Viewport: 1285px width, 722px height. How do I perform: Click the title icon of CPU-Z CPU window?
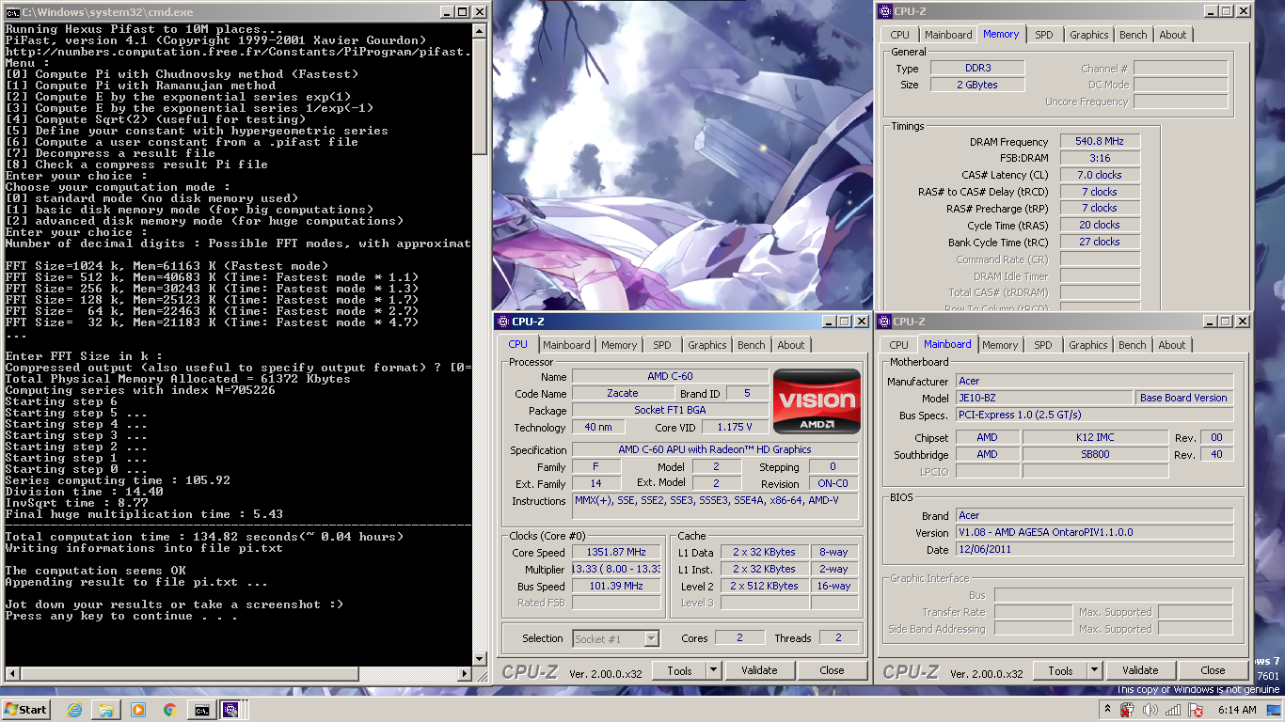503,322
